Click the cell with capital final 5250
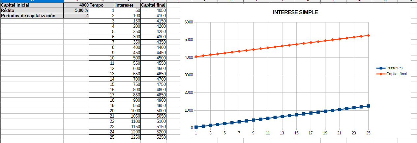The image size is (417, 143). pos(153,137)
